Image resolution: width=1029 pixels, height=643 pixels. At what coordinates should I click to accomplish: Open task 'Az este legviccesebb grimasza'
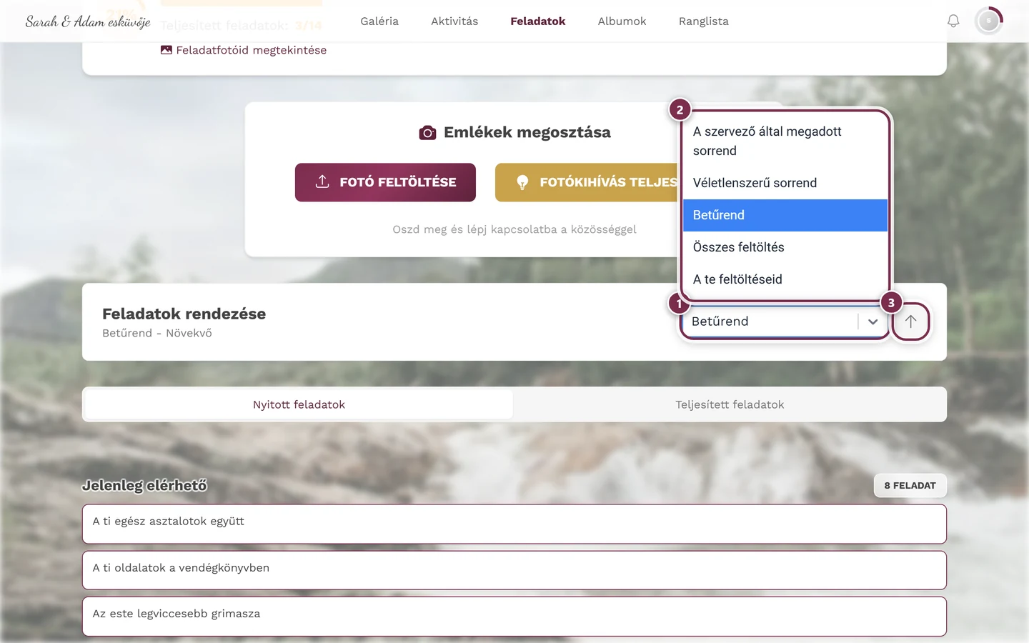point(514,616)
